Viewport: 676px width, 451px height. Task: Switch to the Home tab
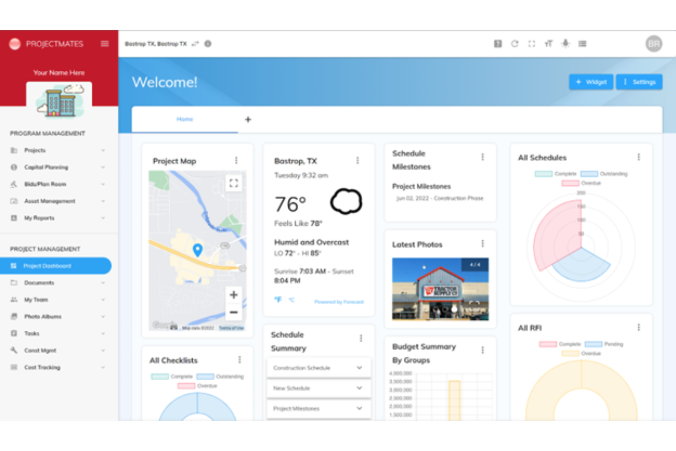pyautogui.click(x=185, y=119)
